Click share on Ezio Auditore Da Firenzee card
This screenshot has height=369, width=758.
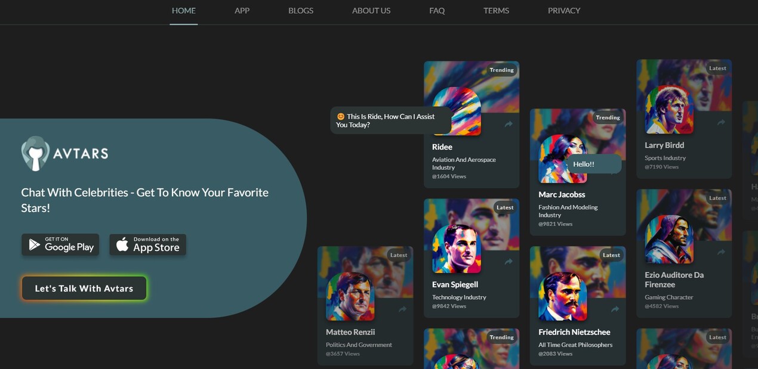(722, 253)
